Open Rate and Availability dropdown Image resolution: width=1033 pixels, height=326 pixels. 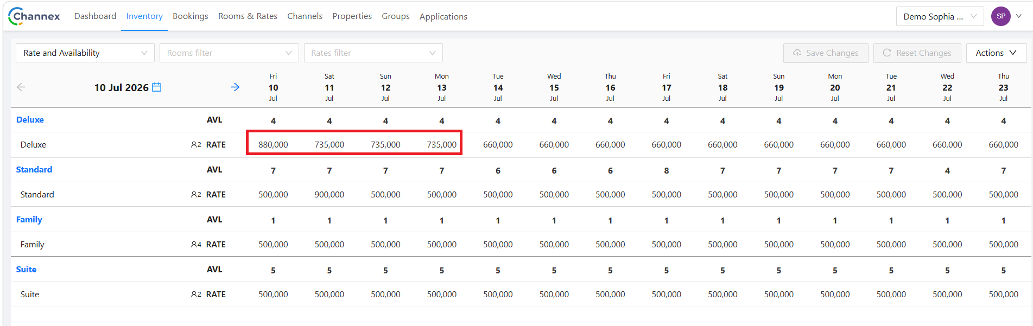pyautogui.click(x=85, y=53)
